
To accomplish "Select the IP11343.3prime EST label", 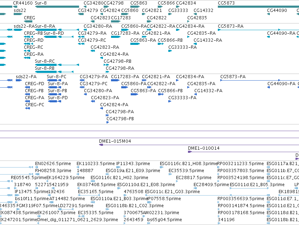I will click(133, 164).
